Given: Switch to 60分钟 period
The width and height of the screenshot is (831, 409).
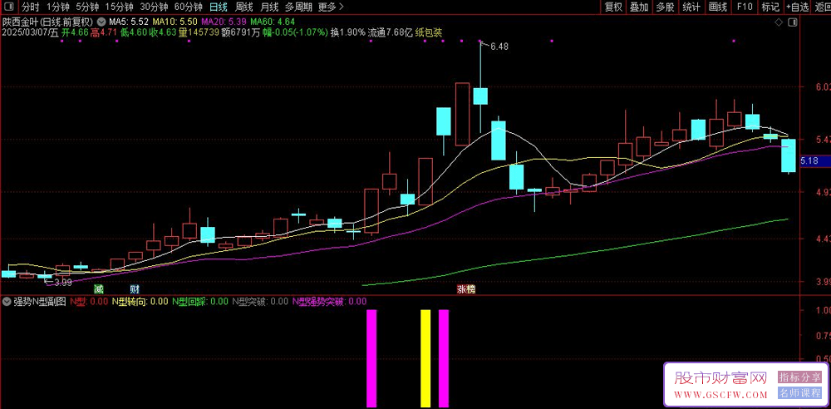Looking at the screenshot, I should click(188, 7).
